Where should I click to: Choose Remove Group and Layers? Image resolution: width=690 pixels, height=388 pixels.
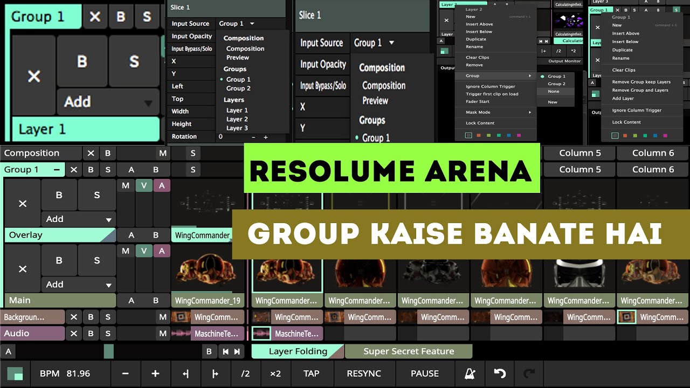[x=640, y=90]
